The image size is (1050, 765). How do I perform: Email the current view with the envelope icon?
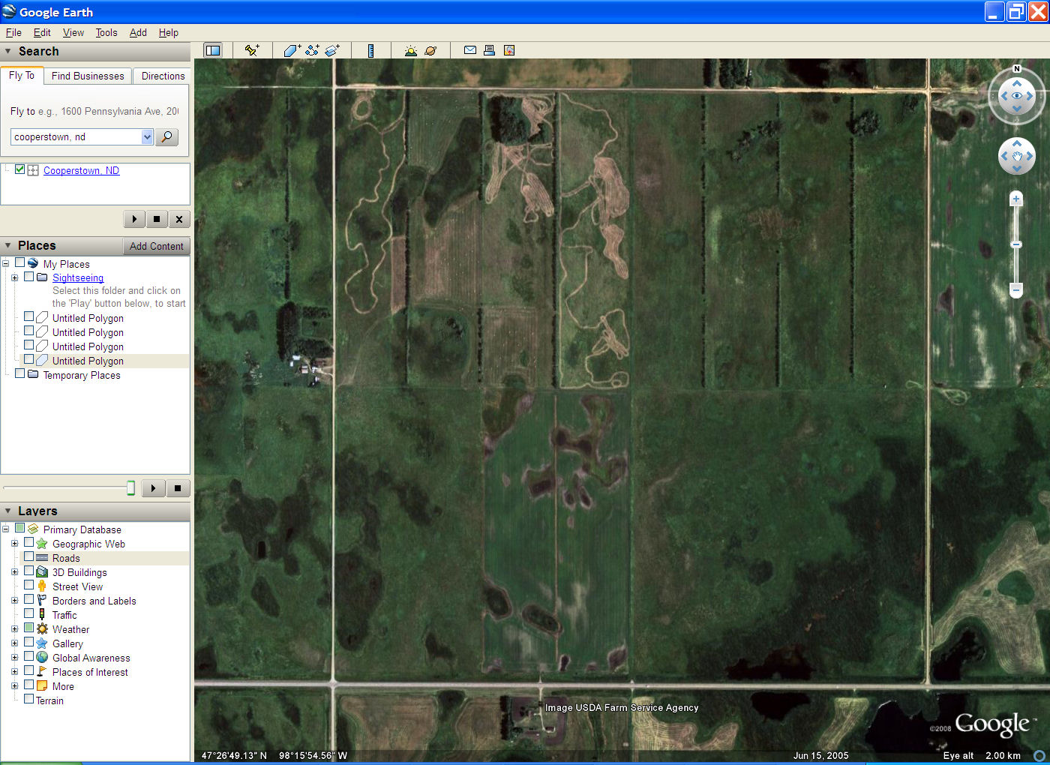tap(470, 50)
